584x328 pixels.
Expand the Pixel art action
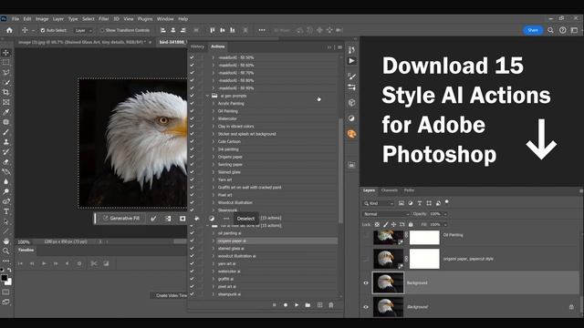(214, 195)
